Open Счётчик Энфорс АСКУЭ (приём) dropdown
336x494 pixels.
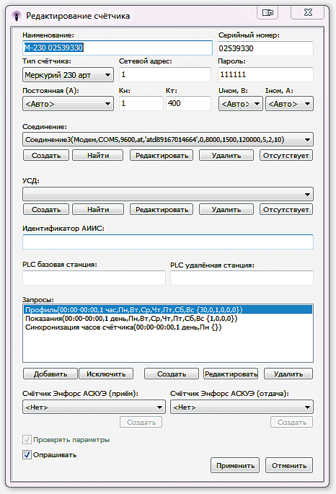coord(94,407)
